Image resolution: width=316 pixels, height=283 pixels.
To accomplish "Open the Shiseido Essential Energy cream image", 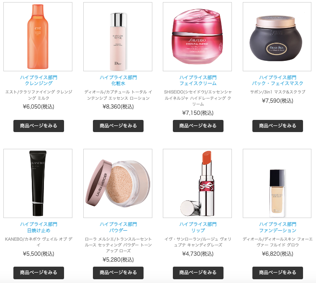I will point(197,37).
